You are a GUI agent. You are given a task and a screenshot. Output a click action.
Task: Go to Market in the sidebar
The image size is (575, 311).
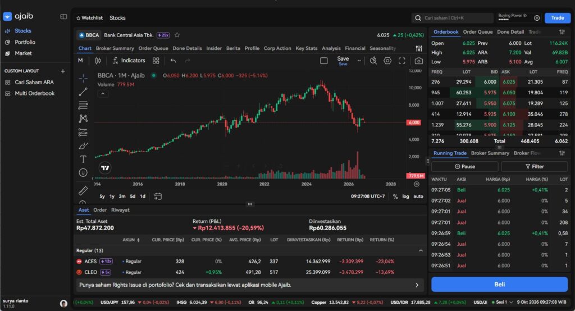point(23,53)
